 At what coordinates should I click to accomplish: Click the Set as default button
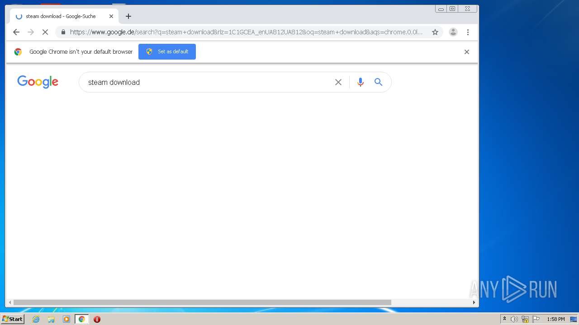click(167, 51)
